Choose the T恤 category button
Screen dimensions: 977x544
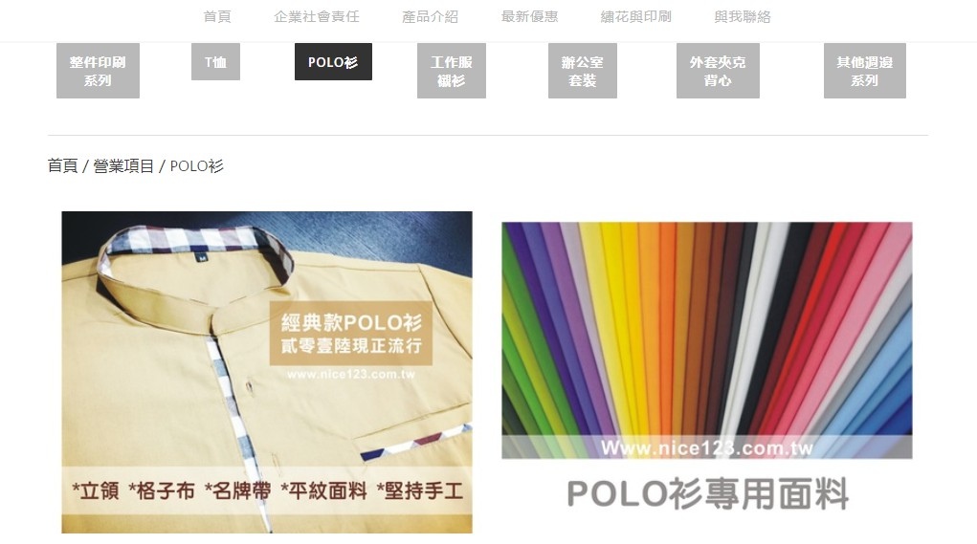(215, 61)
